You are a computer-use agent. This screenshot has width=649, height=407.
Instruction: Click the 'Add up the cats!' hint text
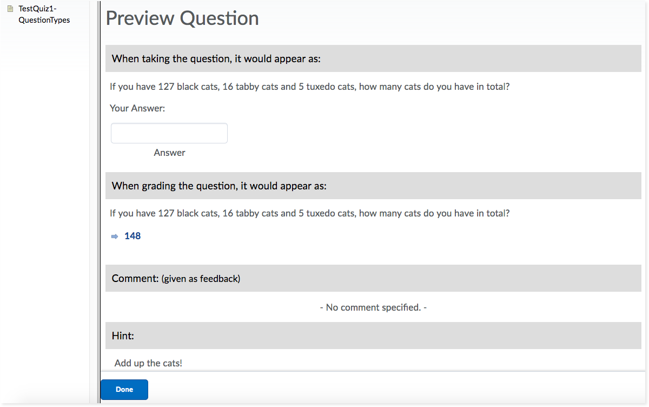pos(148,363)
